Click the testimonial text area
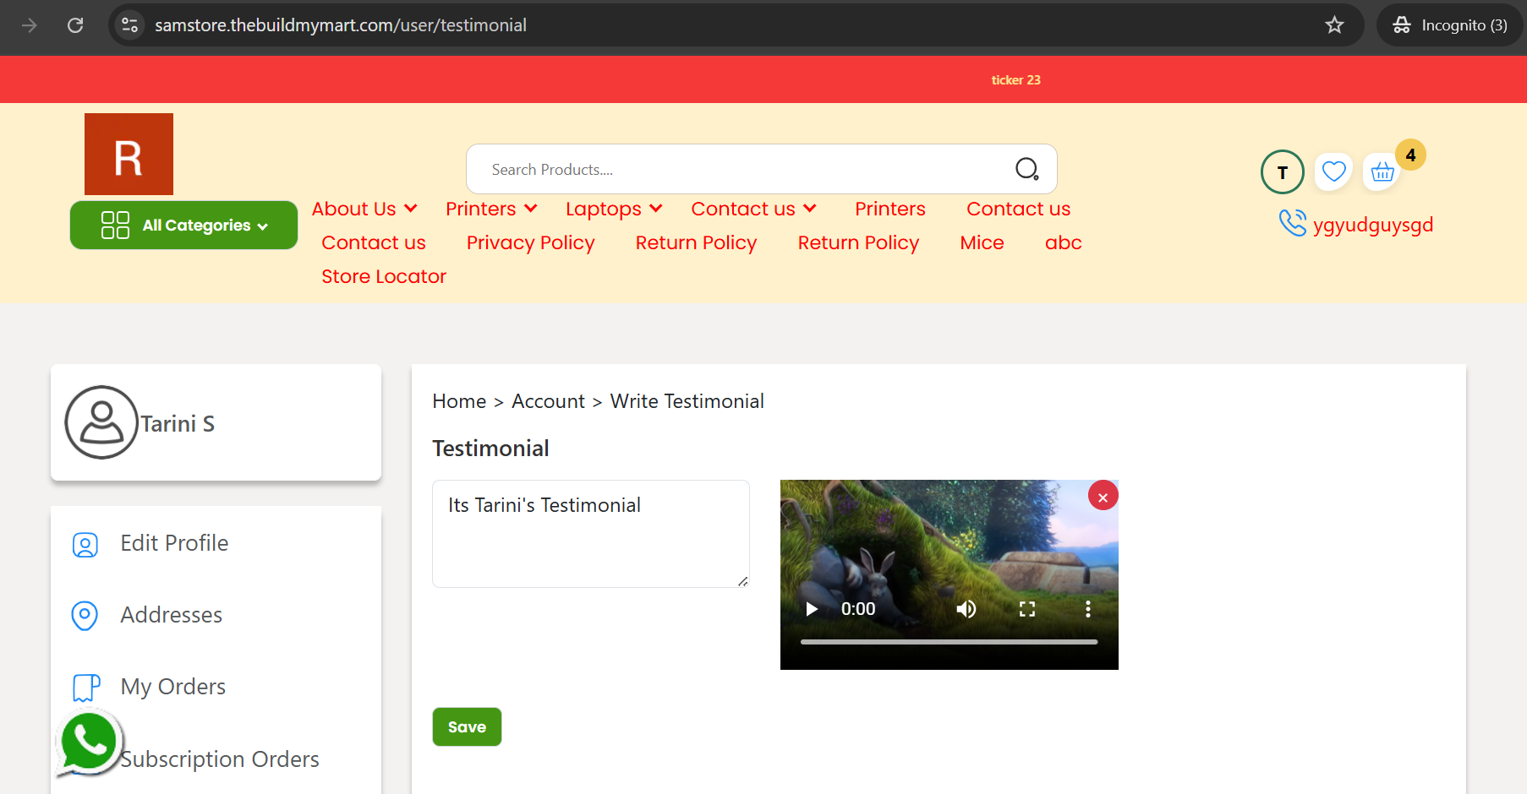The image size is (1527, 794). pos(590,534)
